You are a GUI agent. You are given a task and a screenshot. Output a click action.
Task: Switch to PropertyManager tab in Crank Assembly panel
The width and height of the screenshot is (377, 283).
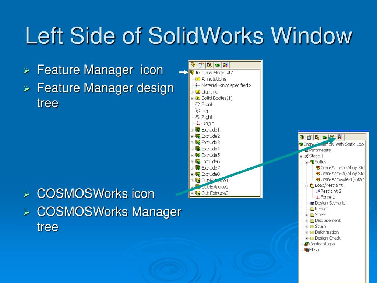click(309, 137)
